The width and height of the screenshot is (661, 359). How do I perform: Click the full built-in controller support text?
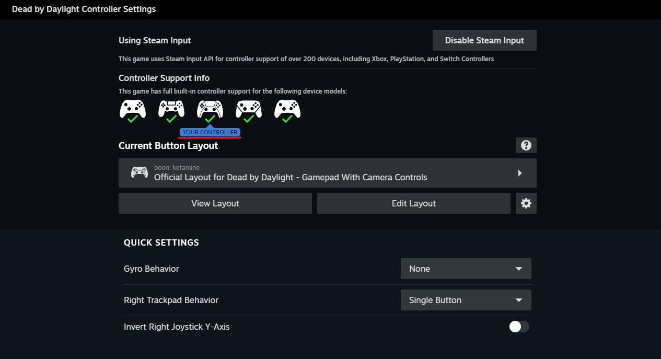coord(233,91)
